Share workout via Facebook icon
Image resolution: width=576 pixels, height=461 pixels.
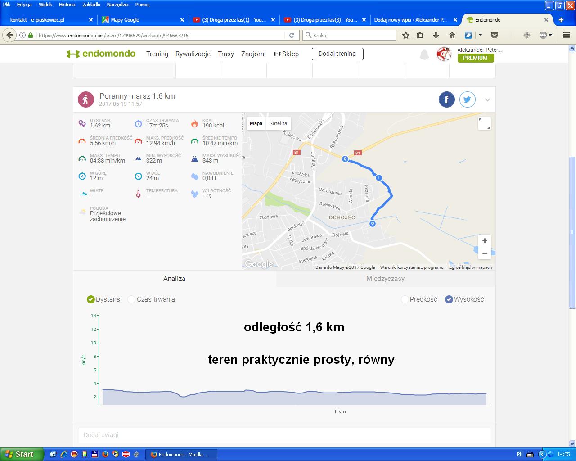[446, 99]
